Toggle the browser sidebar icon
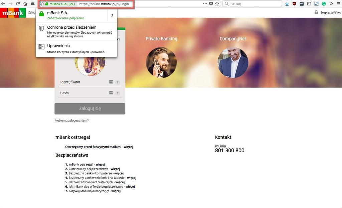The height and width of the screenshot is (208, 342). [x=309, y=4]
